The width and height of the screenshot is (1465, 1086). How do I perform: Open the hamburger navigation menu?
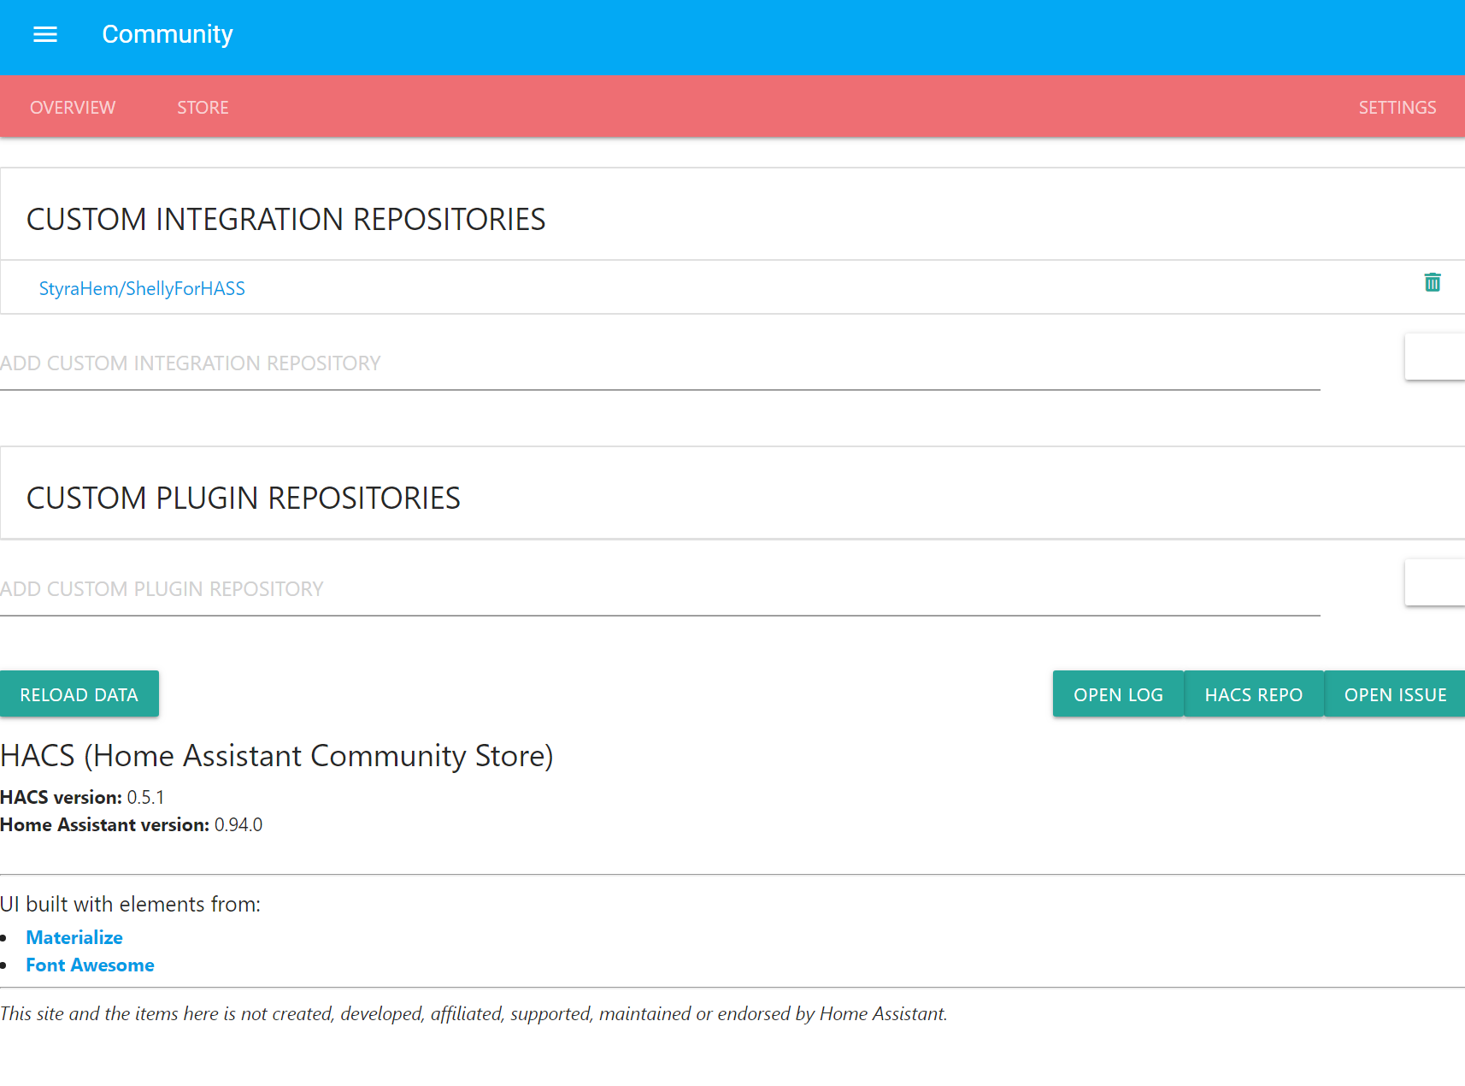44,35
